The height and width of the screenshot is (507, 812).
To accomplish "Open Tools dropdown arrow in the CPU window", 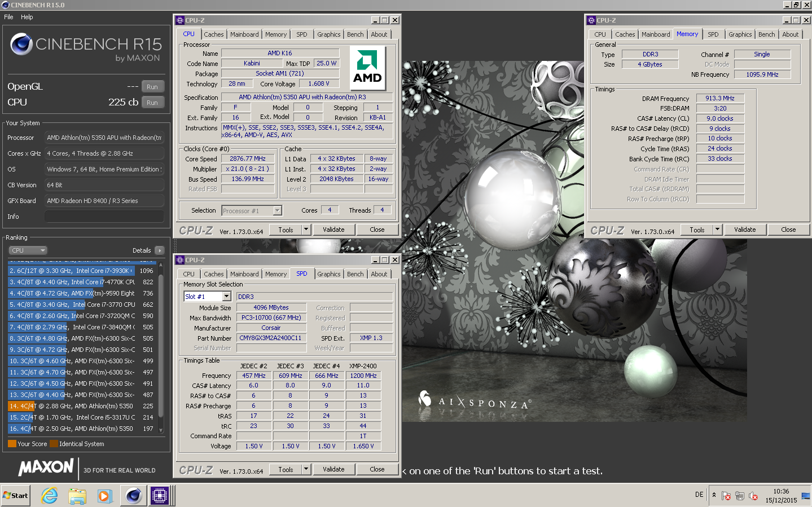I will pyautogui.click(x=306, y=230).
